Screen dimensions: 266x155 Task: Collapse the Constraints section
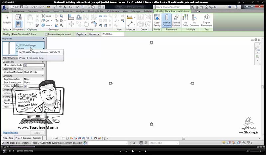43,62
